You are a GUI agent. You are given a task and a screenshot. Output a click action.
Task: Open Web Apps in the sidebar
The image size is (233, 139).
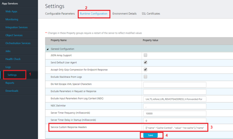pos(11,11)
